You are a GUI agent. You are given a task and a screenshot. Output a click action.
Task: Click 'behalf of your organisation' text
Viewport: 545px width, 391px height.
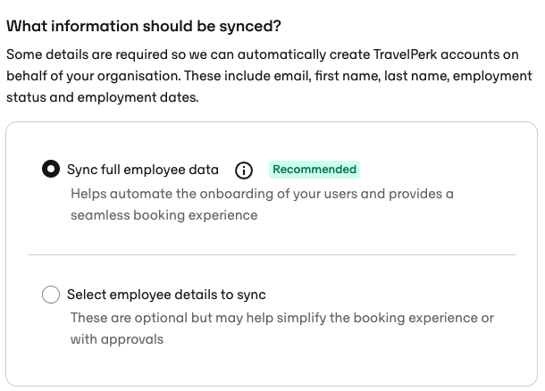pyautogui.click(x=93, y=76)
